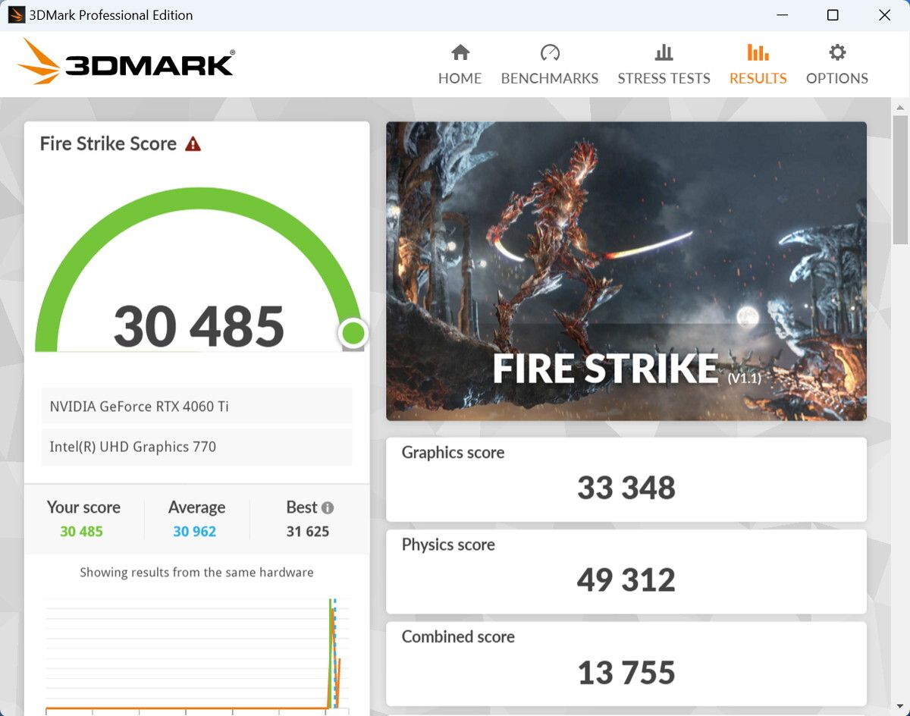Click the info icon next to Best
Screen dimensions: 910x716
pyautogui.click(x=328, y=507)
